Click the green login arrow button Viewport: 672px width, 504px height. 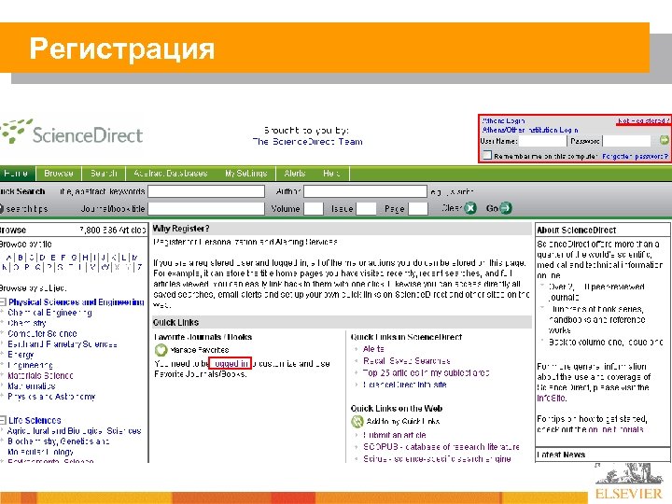pyautogui.click(x=664, y=140)
